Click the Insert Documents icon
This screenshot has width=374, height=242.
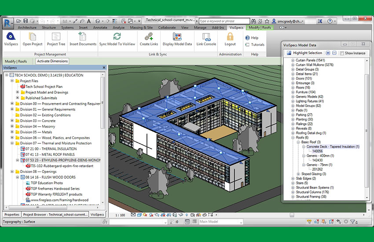[x=83, y=37]
